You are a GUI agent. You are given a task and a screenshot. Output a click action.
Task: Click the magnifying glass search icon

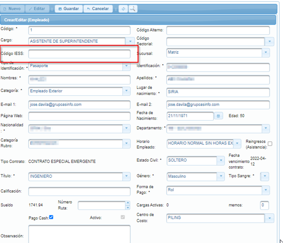point(133,9)
